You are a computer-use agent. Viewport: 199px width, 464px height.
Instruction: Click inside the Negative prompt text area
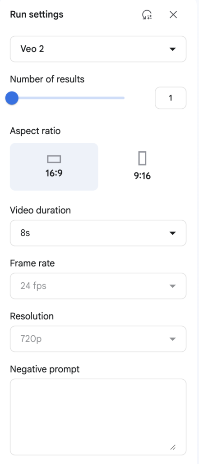coord(98,417)
